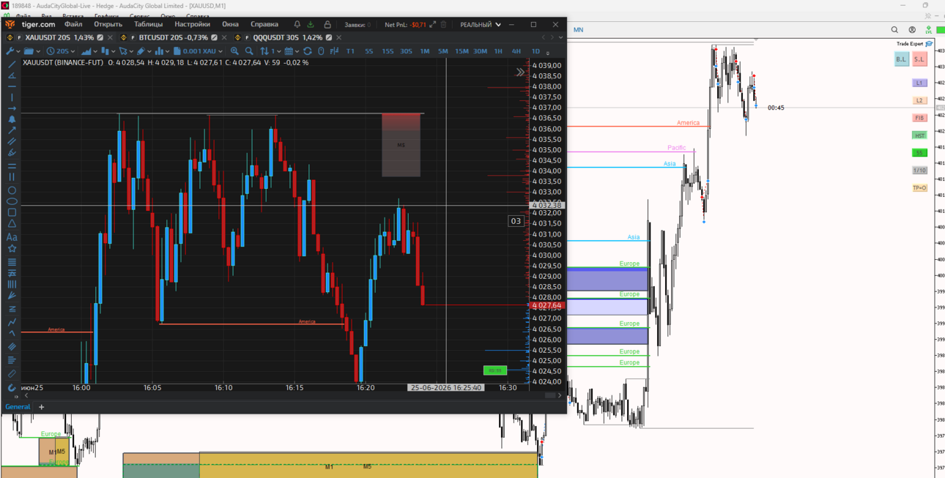Click the green download icon
Viewport: 945px width, 478px height.
coord(311,25)
